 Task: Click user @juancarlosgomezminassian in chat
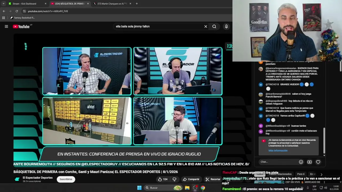[281, 68]
